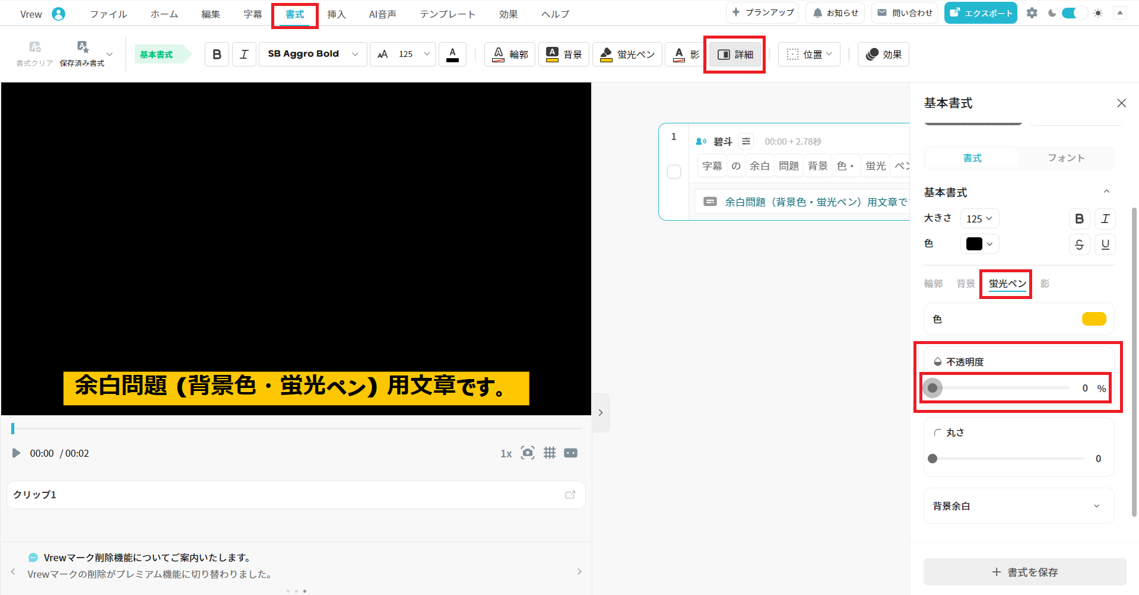Click the subtitle display icon below preview
The image size is (1139, 595).
[x=570, y=453]
